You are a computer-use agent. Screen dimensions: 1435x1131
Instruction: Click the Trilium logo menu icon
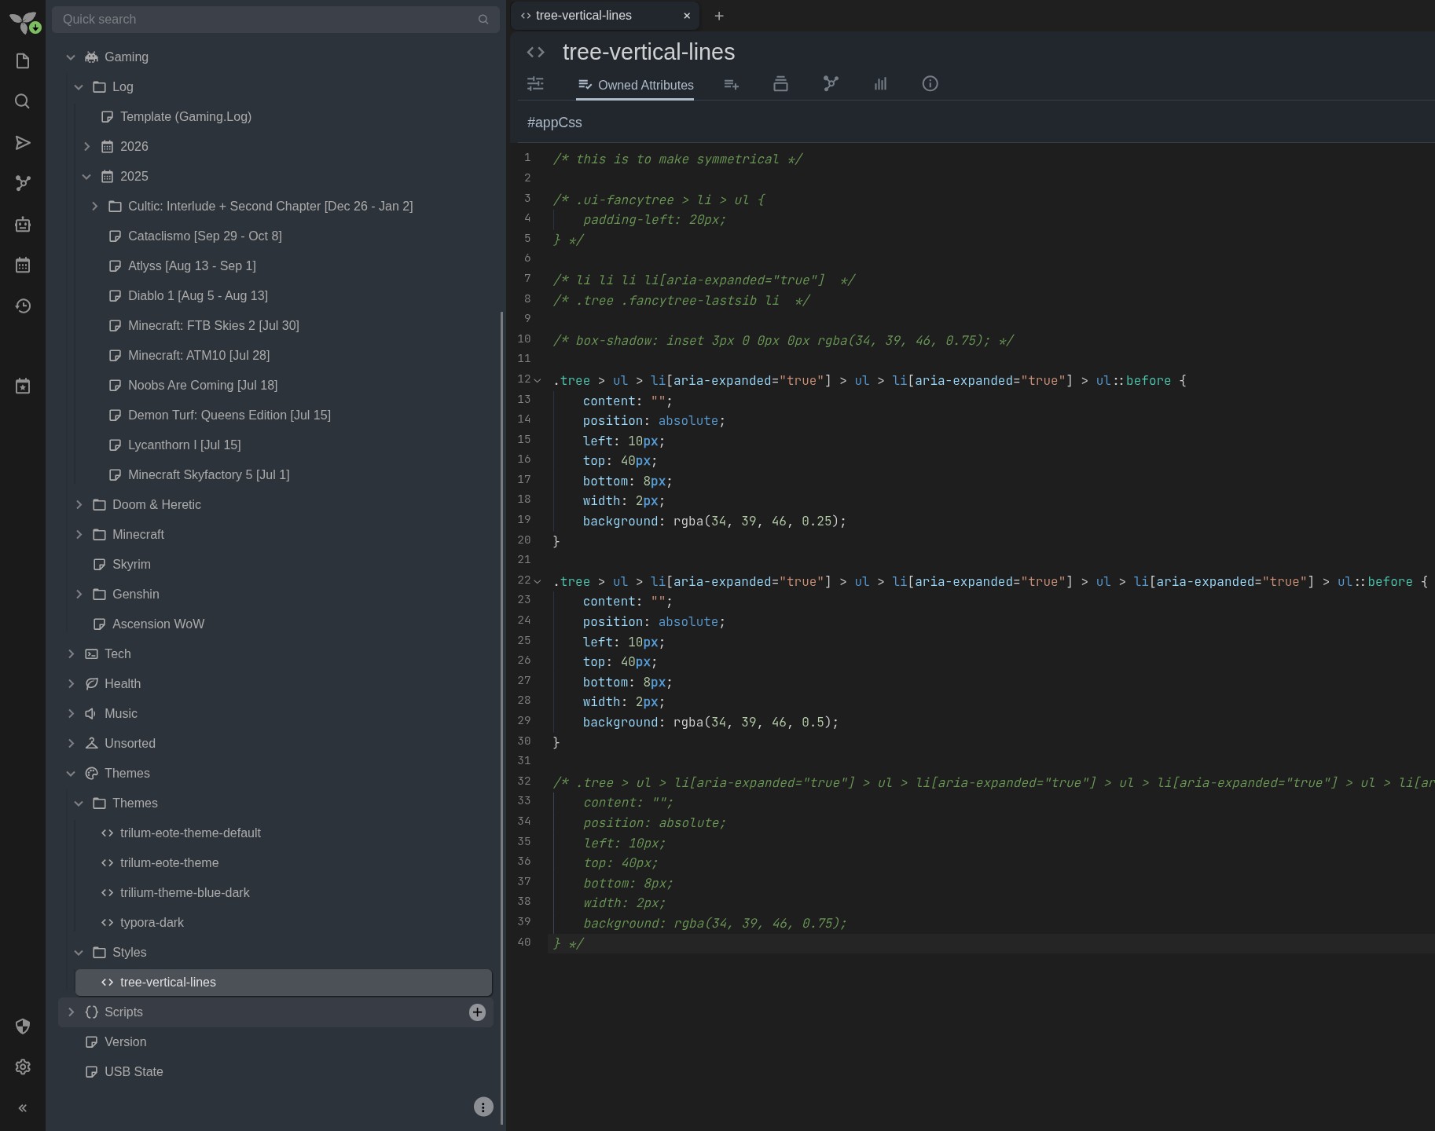(x=24, y=21)
